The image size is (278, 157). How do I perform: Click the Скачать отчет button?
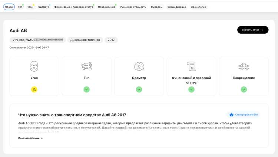tap(253, 30)
